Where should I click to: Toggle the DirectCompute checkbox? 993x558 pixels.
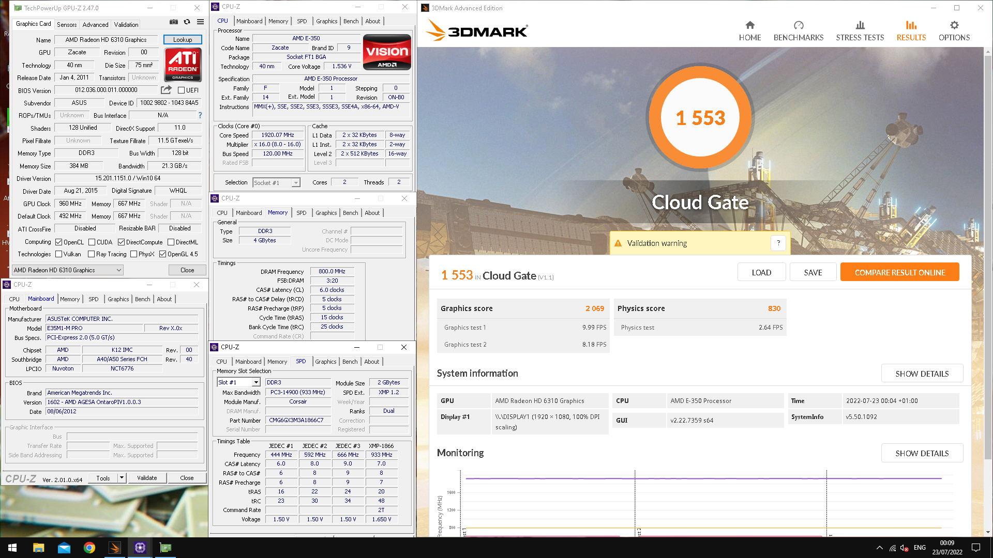[x=121, y=242]
